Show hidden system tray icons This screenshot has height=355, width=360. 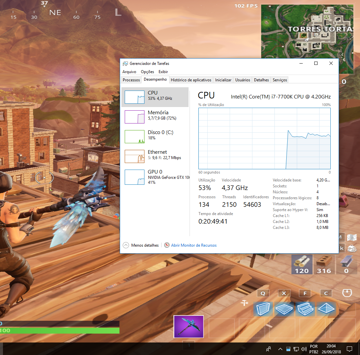click(280, 349)
